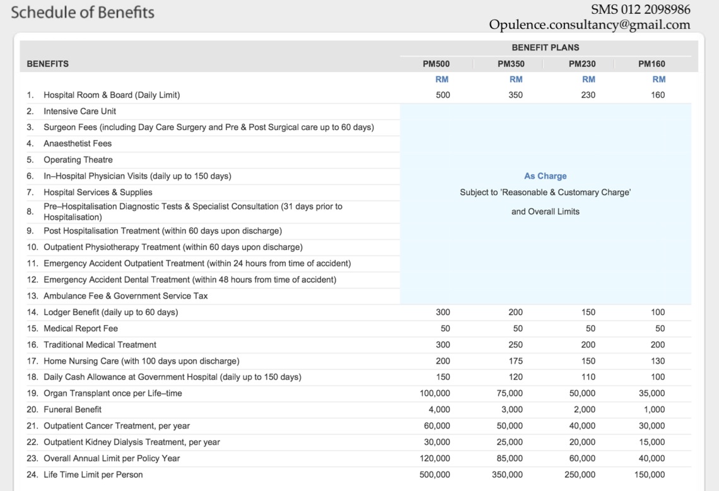
Task: Click the email Opulence.consultancy@gmail.com
Action: coord(589,25)
